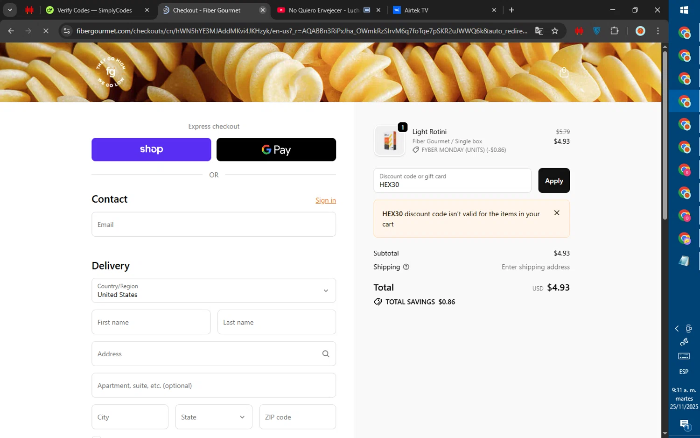Click the First name field
700x438 pixels.
[151, 322]
